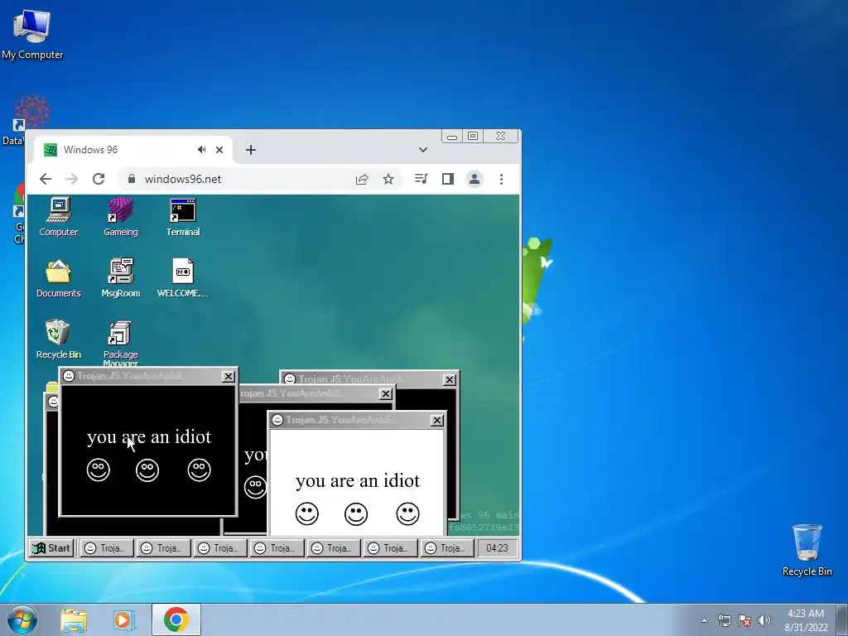The image size is (848, 636).
Task: Open a new Chrome tab
Action: pos(251,150)
